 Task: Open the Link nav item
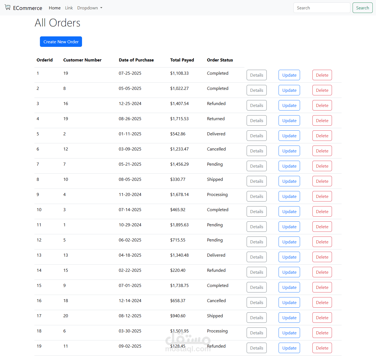69,8
